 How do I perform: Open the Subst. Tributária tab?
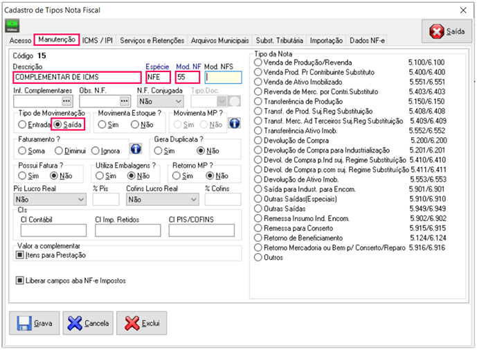pos(279,41)
